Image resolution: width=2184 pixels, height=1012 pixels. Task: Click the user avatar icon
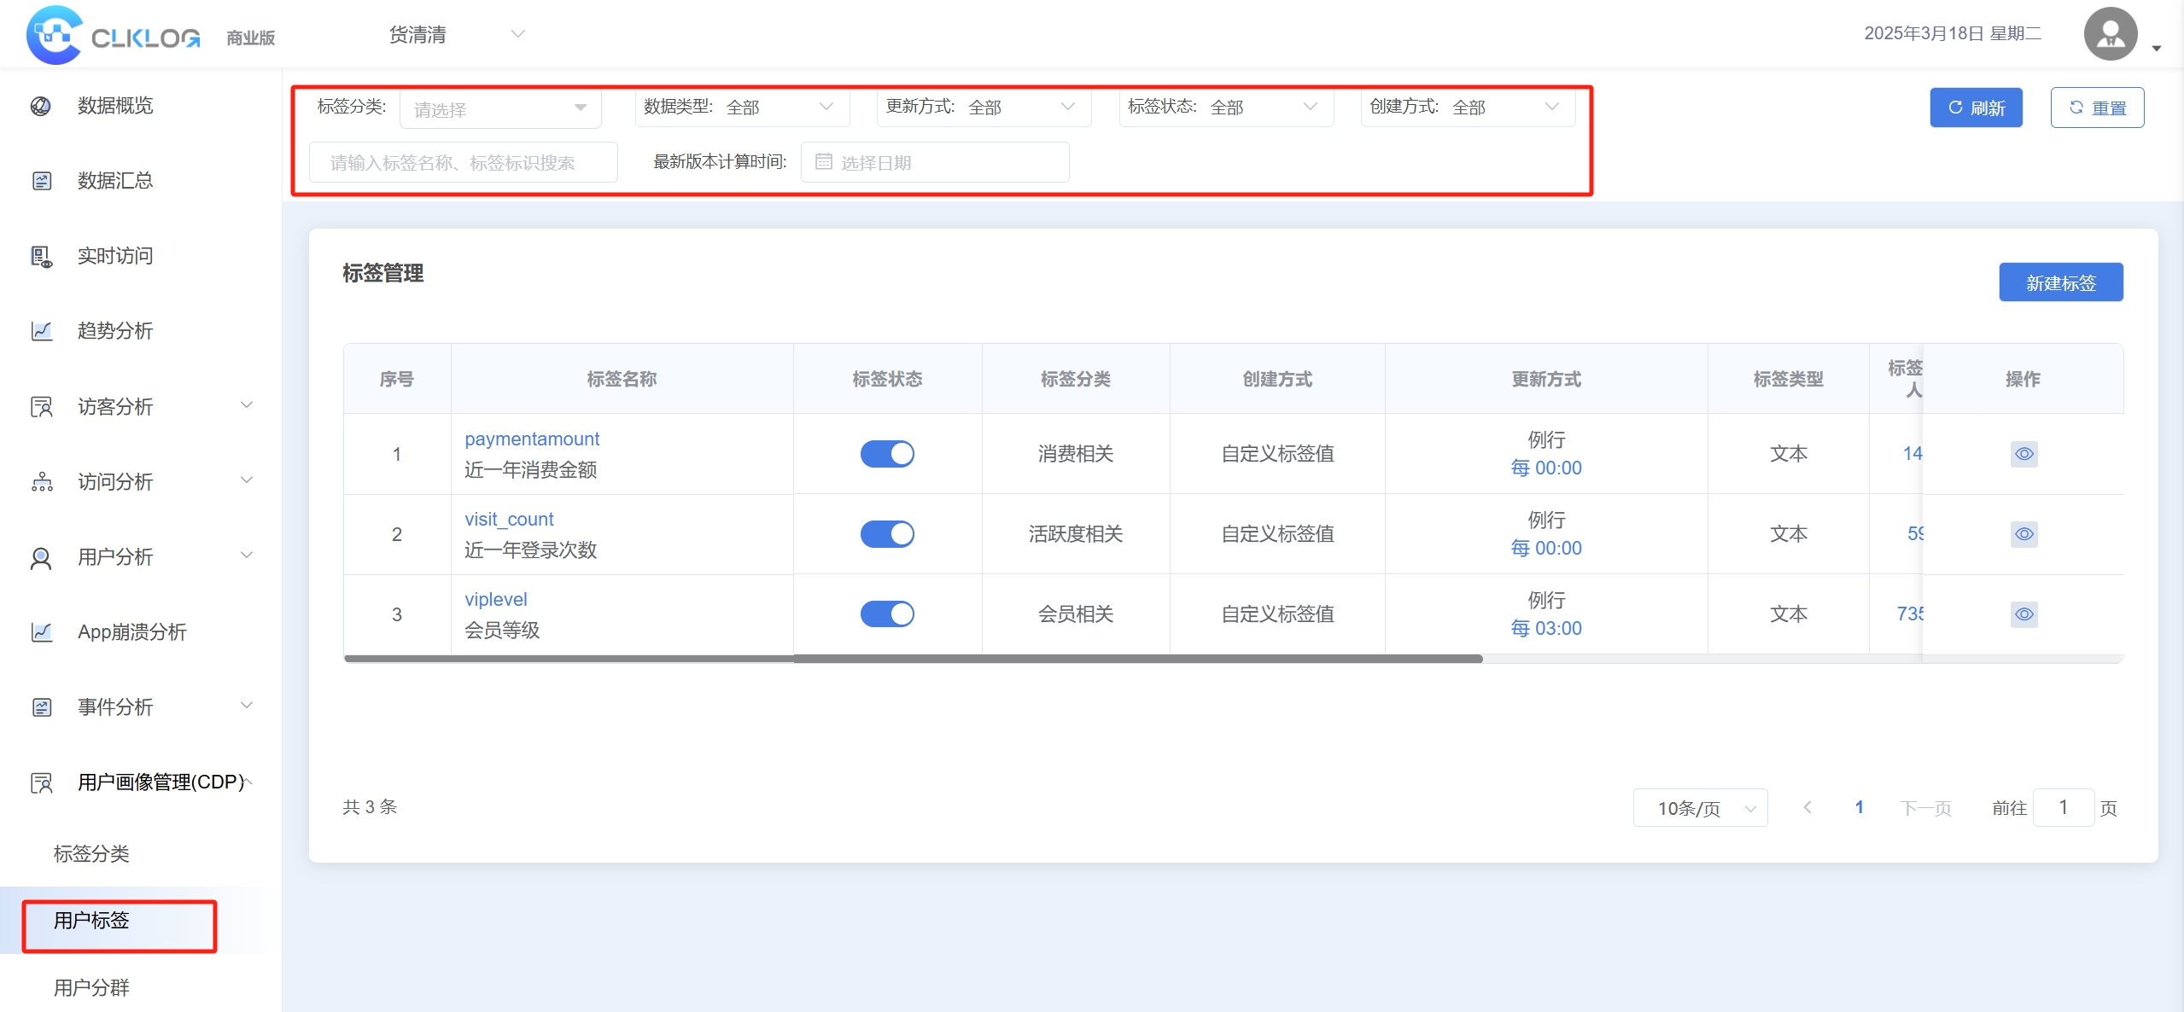[x=2110, y=34]
